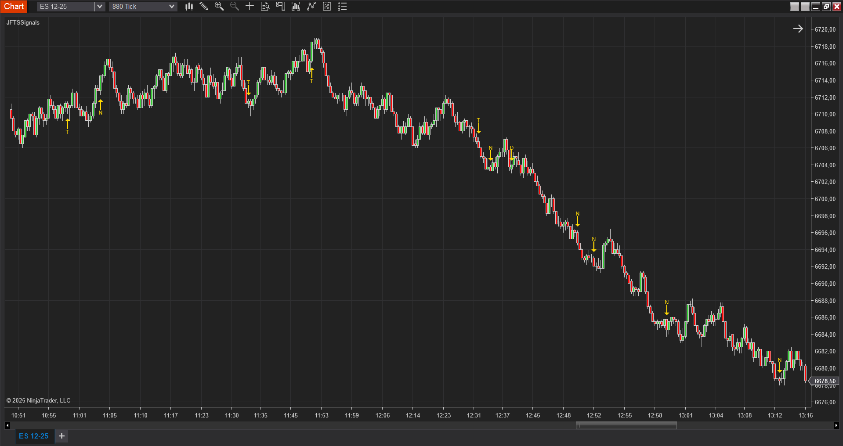843x446 pixels.
Task: Expand the 880 Tick interval dropdown
Action: point(172,7)
